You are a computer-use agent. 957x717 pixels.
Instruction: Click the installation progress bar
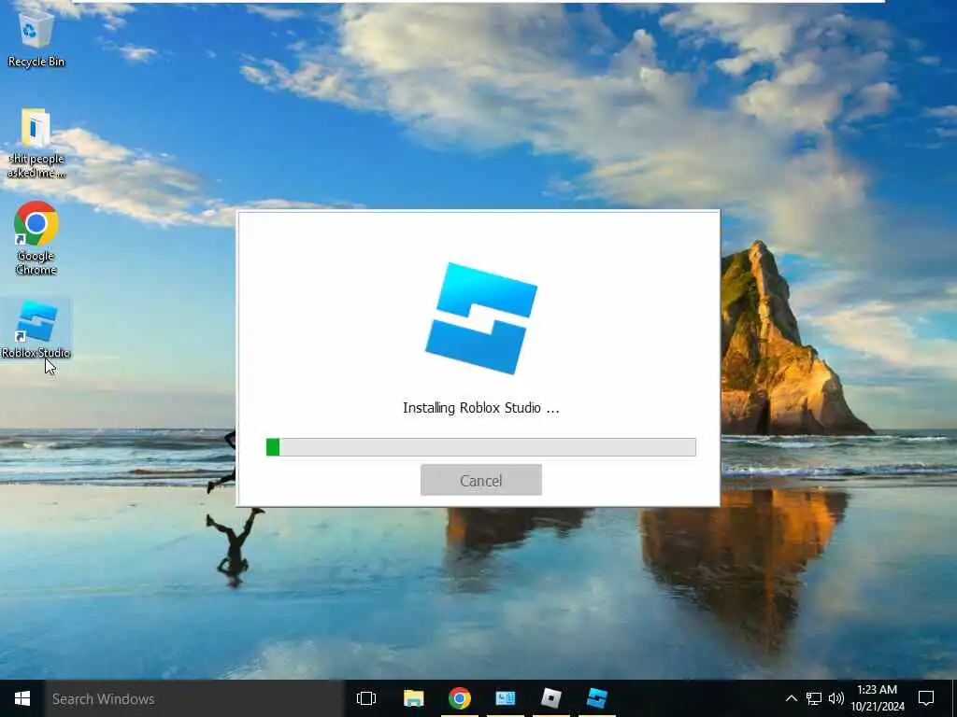481,447
